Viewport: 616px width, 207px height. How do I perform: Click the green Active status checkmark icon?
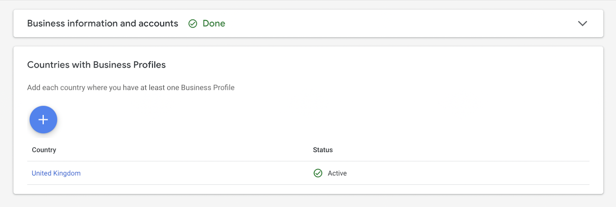coord(318,173)
